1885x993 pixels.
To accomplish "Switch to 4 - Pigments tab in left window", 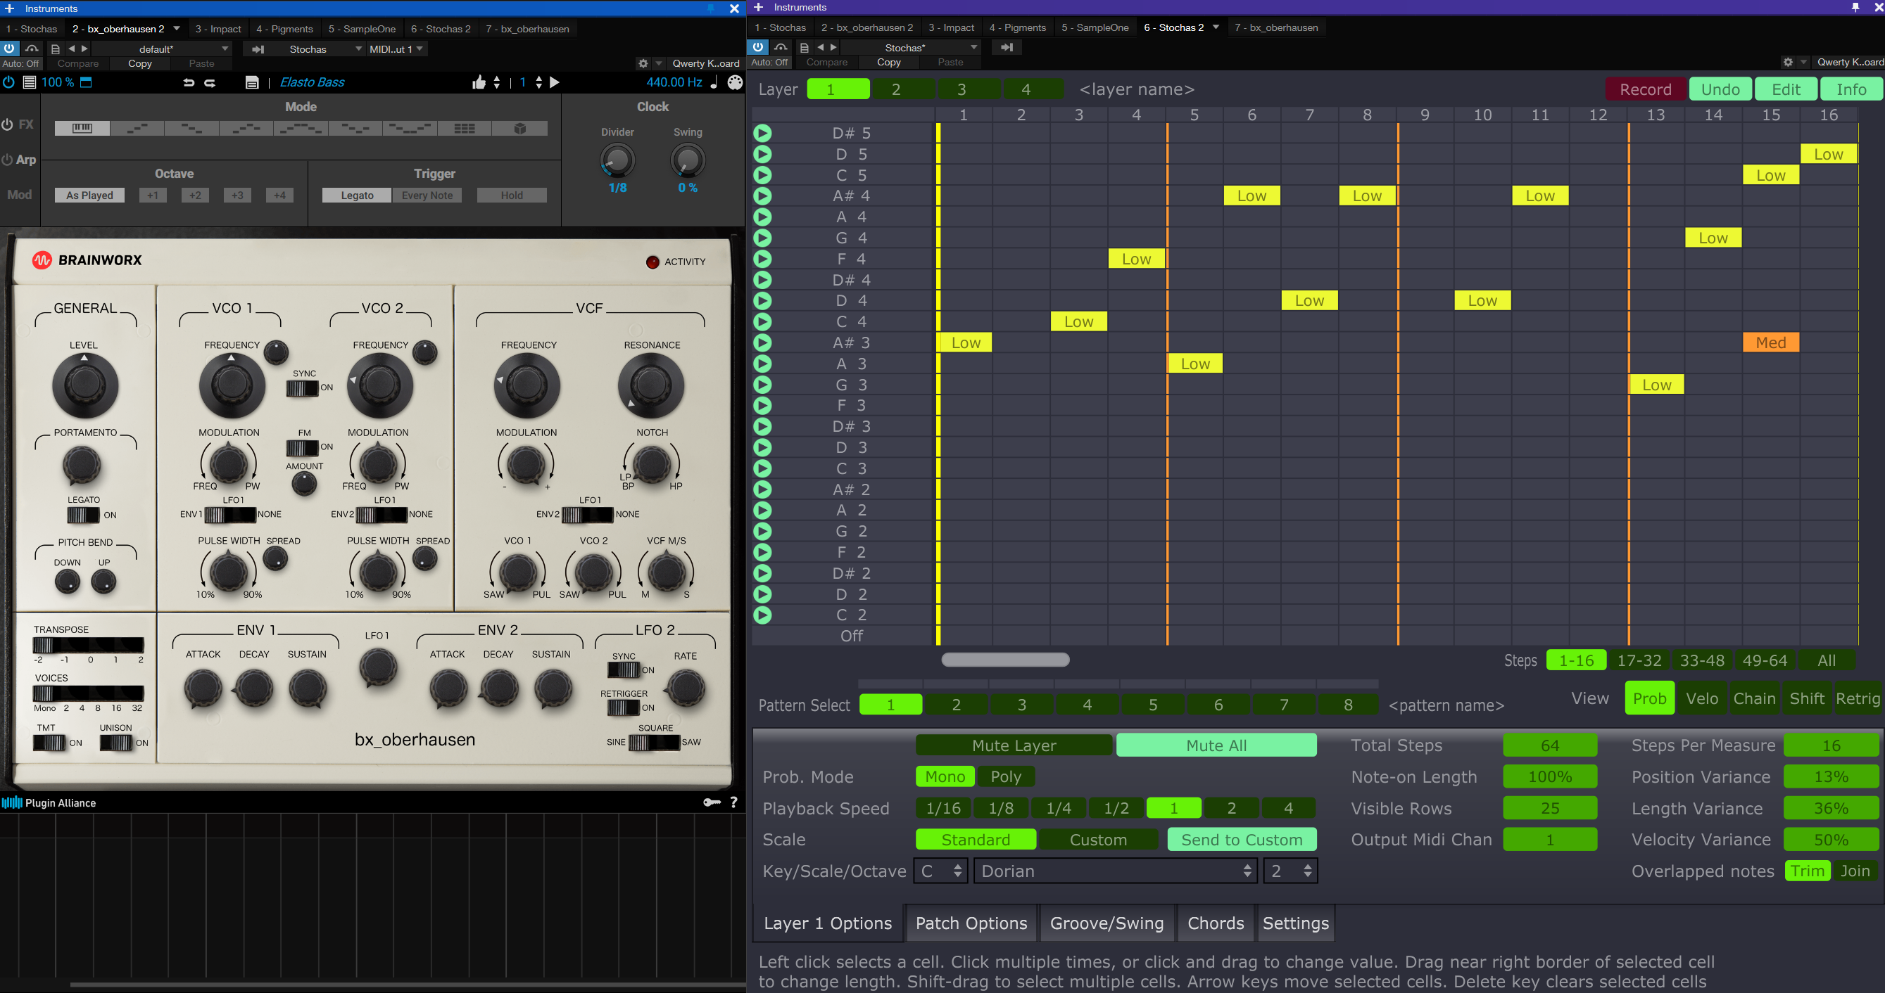I will coord(284,29).
